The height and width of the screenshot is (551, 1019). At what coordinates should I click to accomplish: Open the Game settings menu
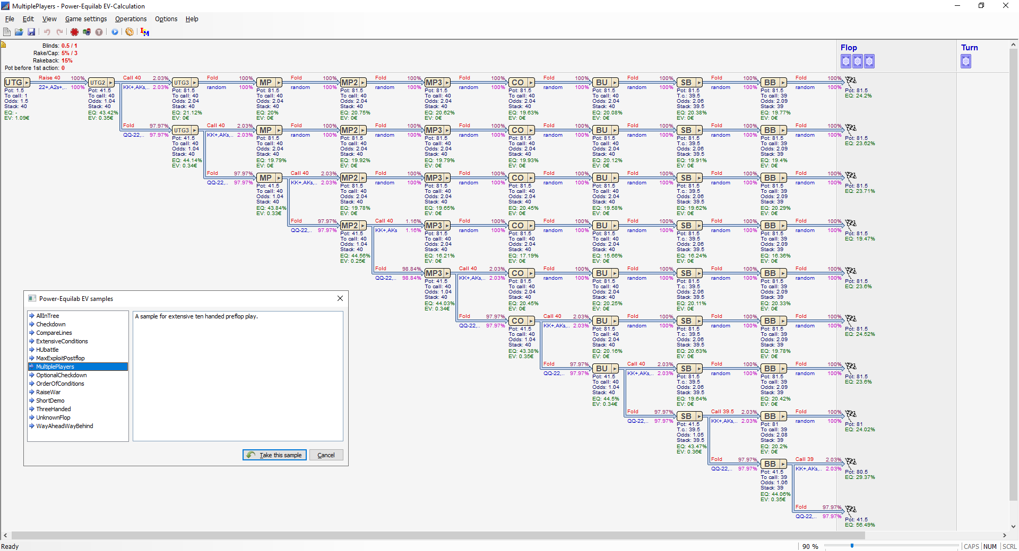[86, 19]
